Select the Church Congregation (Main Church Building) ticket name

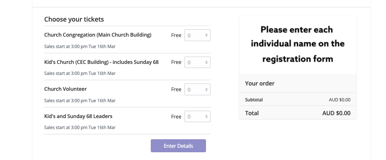98,35
